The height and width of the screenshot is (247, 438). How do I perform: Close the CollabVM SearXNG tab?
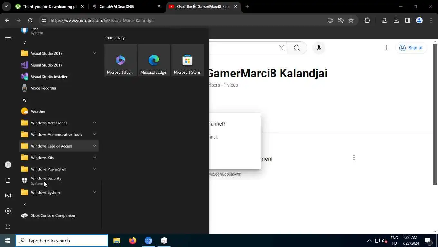pos(159,6)
